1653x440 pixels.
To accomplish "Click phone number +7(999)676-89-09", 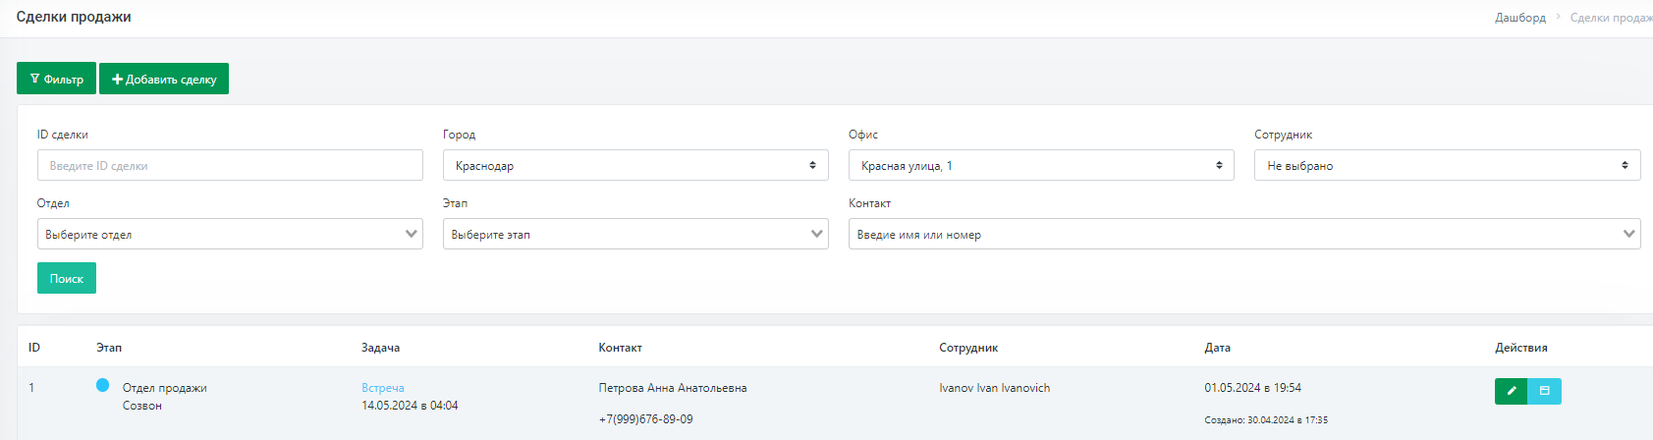I will [x=645, y=419].
